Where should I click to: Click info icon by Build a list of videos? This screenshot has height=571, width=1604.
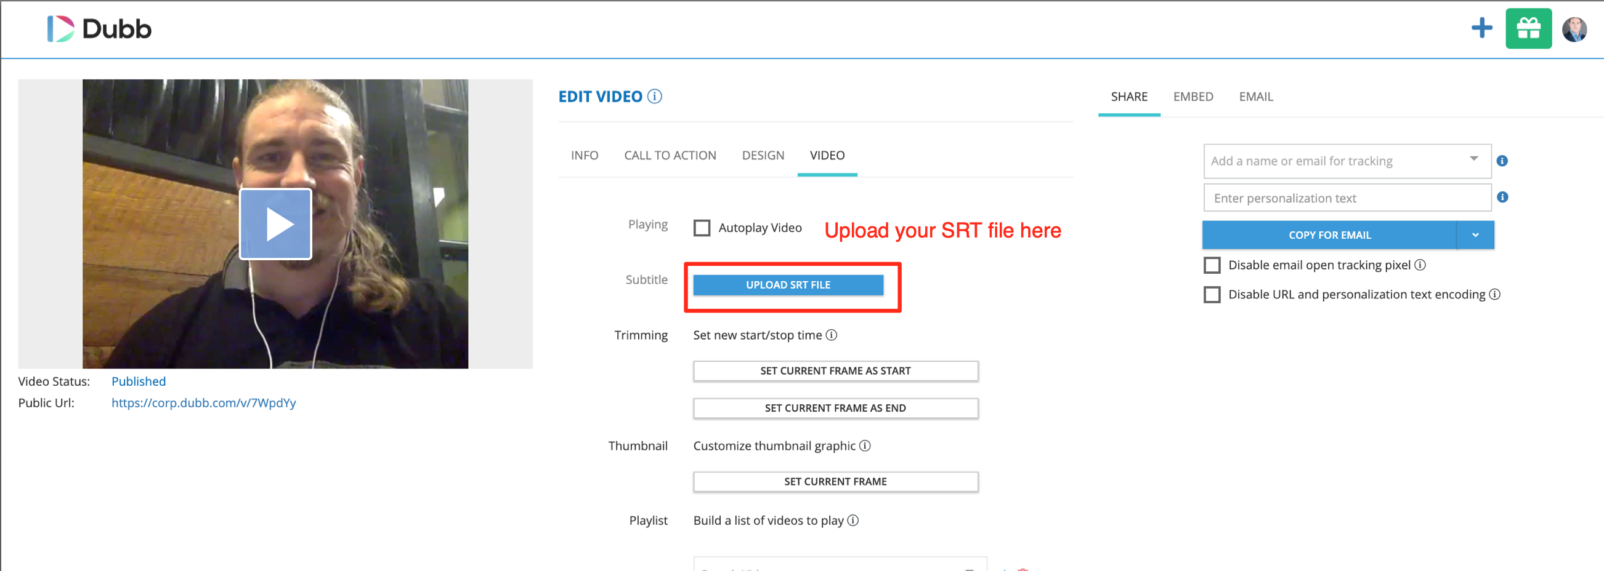coord(853,521)
